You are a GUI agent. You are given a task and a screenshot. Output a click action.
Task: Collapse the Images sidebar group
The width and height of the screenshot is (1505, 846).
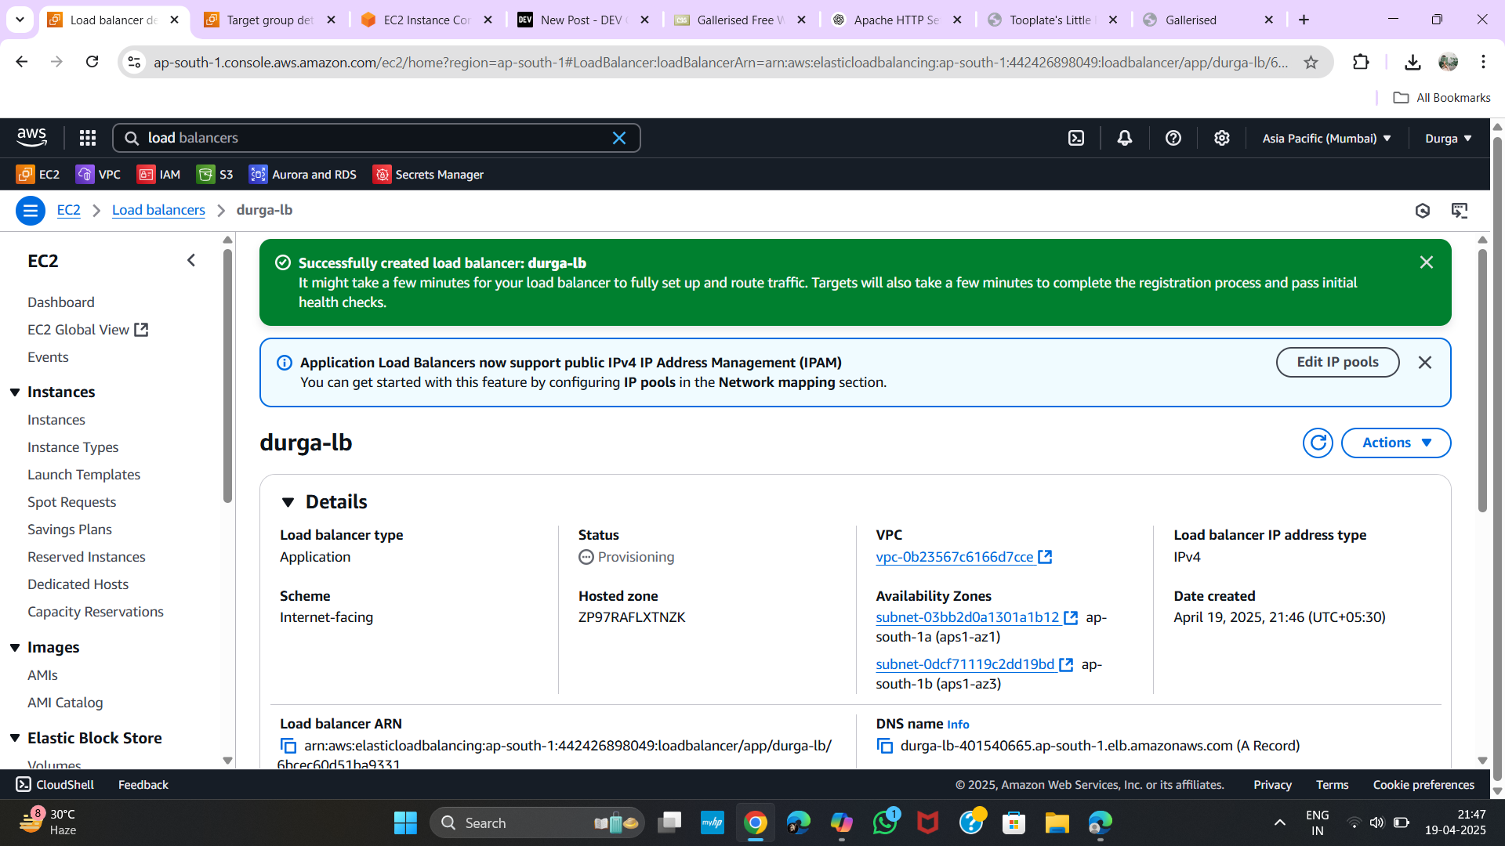tap(15, 648)
